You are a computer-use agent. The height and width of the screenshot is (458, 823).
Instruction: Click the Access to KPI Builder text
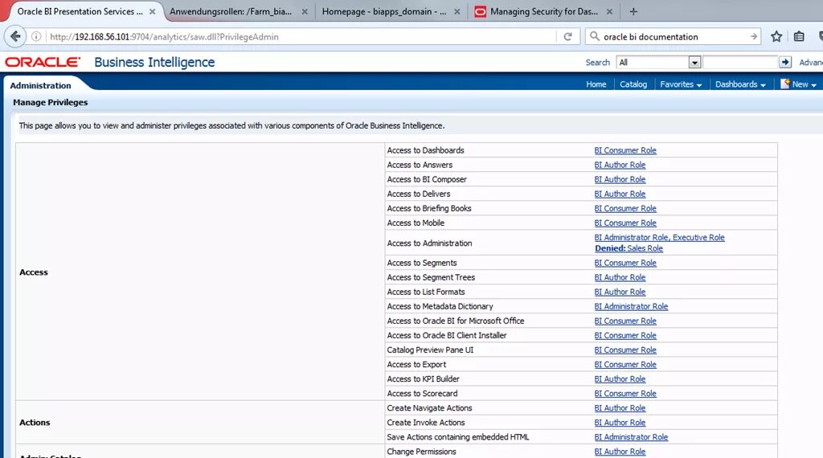[x=423, y=379]
